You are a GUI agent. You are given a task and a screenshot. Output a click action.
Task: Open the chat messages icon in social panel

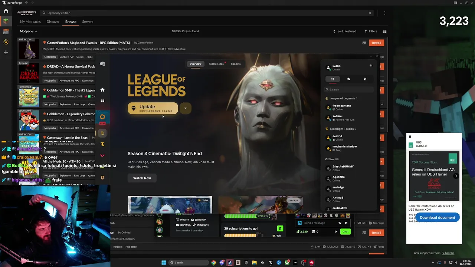tap(349, 79)
